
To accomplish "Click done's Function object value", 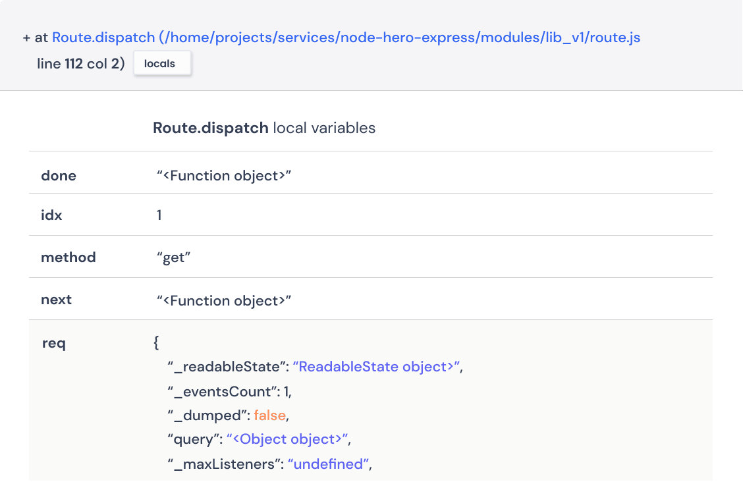I will click(223, 176).
